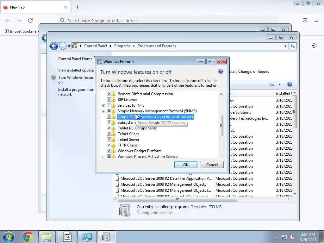Open recent pages dropdown beside forward button
Screen dimensions: 324x243
click(69, 46)
